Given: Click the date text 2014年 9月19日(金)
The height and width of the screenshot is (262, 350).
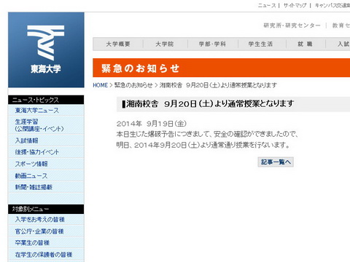Looking at the screenshot, I should [x=152, y=124].
